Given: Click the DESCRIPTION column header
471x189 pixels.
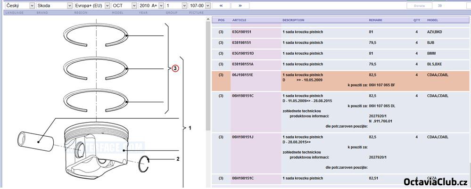Looking at the screenshot, I should pos(293,20).
